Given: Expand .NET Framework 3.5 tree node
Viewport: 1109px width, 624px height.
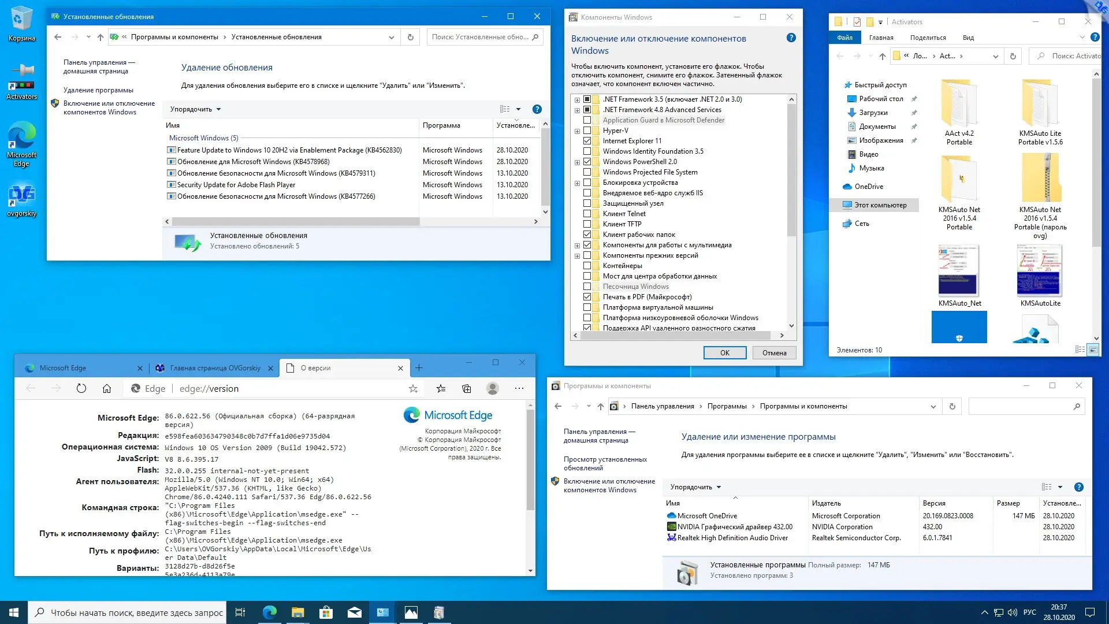Looking at the screenshot, I should click(x=577, y=99).
